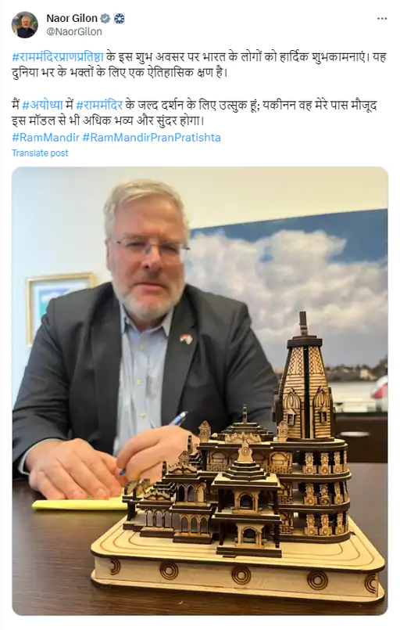Open the Hindi hashtag #राममंदिर
The width and height of the screenshot is (400, 630).
[x=99, y=106]
